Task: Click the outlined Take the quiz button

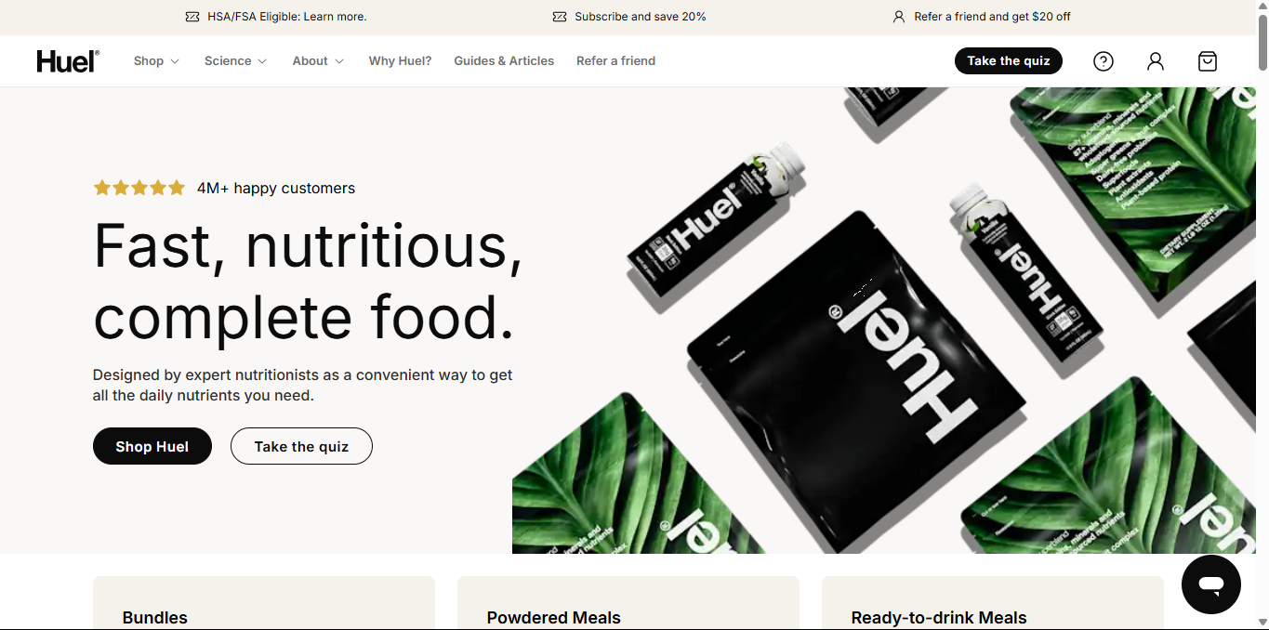Action: pyautogui.click(x=301, y=446)
